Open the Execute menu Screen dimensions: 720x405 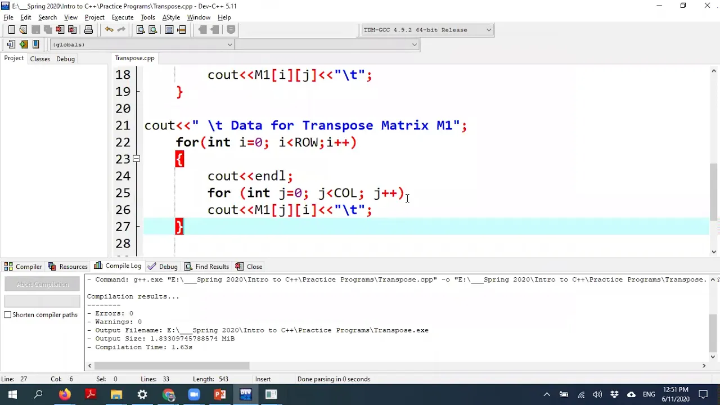coord(122,17)
